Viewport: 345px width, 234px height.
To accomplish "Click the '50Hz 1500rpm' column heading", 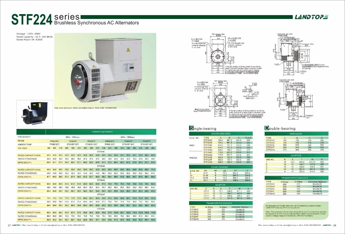I will pyautogui.click(x=72, y=137).
